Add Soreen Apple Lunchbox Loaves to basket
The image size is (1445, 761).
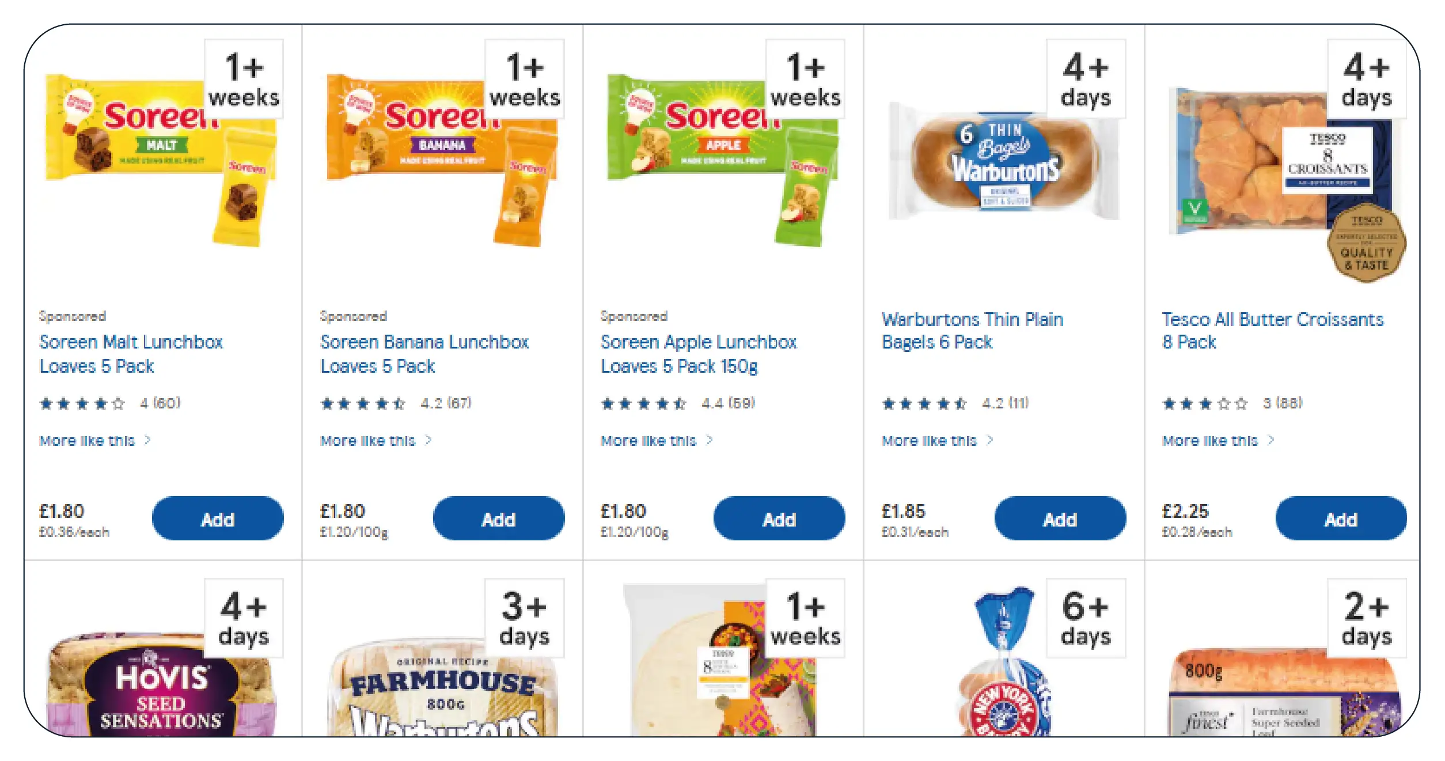(779, 518)
